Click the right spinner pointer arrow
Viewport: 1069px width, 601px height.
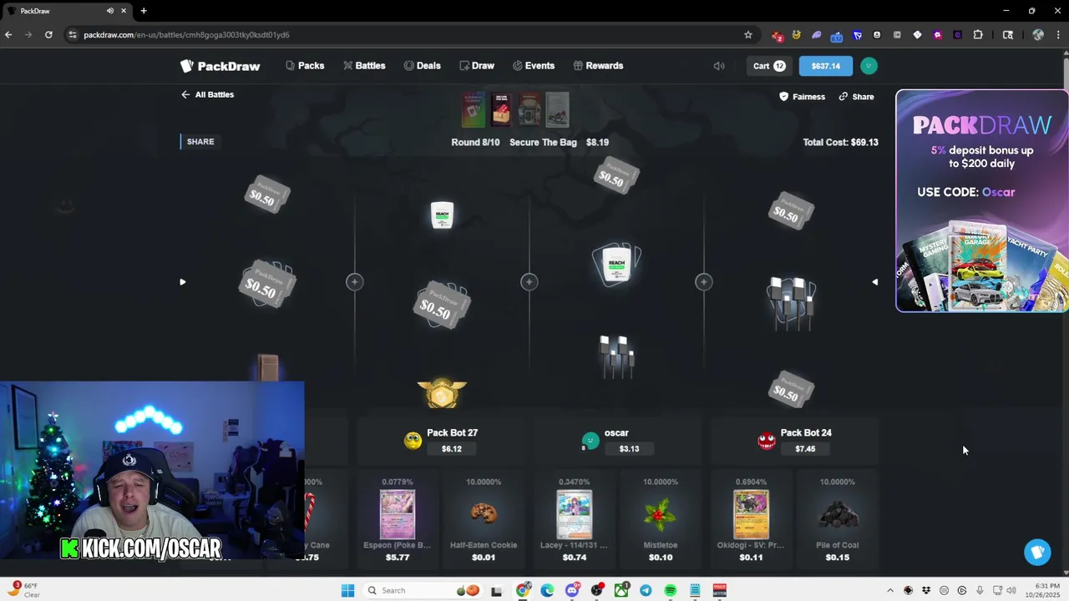(x=874, y=282)
